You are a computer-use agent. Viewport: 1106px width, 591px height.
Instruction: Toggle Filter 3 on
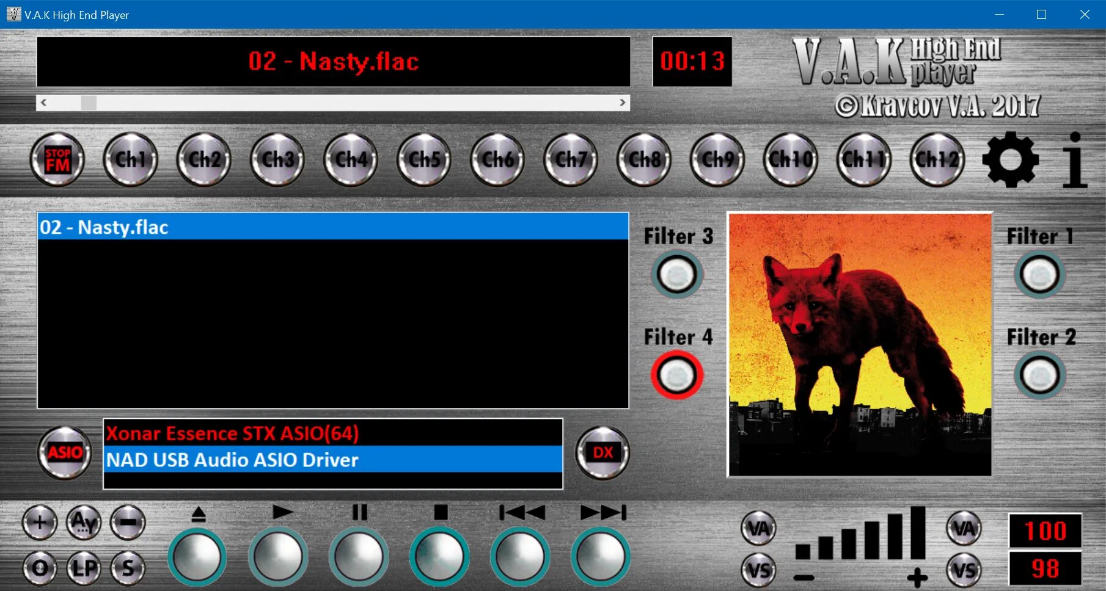pyautogui.click(x=677, y=275)
